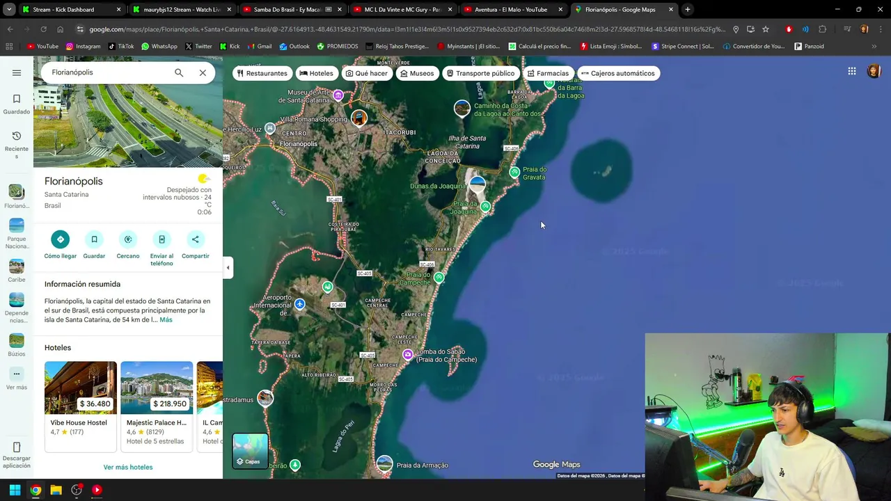Screen dimensions: 891x501
Task: Select the Qué hacer filter chip
Action: click(x=367, y=73)
